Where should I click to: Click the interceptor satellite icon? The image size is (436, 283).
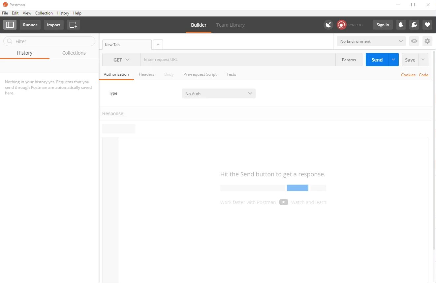[x=328, y=25]
